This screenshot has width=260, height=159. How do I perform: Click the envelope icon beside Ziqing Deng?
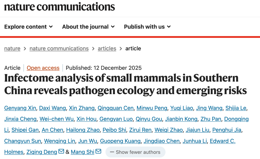pos(61,151)
